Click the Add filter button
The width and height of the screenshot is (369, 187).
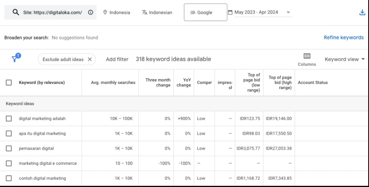[x=117, y=59]
